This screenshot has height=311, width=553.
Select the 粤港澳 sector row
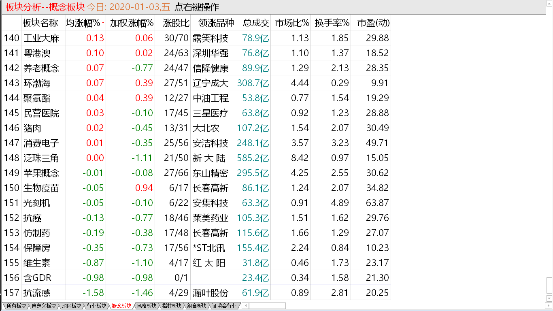click(x=196, y=53)
